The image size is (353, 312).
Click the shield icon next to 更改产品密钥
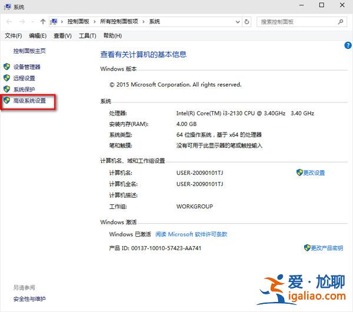pos(307,248)
